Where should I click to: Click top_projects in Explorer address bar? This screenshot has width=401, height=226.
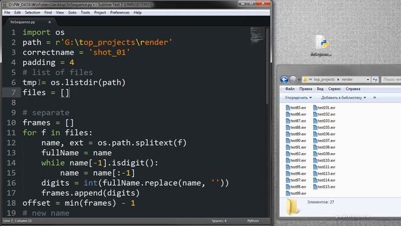[x=324, y=80]
